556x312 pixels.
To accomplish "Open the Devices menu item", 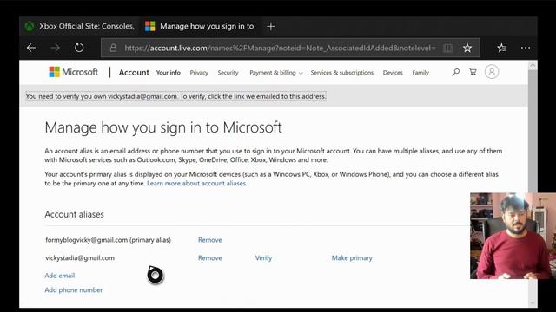I will pyautogui.click(x=393, y=73).
